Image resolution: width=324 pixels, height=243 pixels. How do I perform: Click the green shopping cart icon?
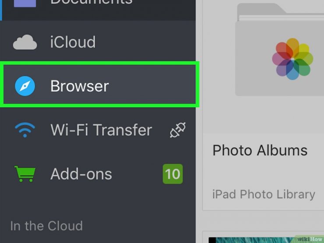pos(25,174)
